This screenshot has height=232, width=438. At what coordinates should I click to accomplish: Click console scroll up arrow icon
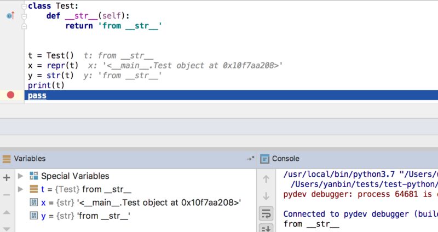[x=266, y=178]
